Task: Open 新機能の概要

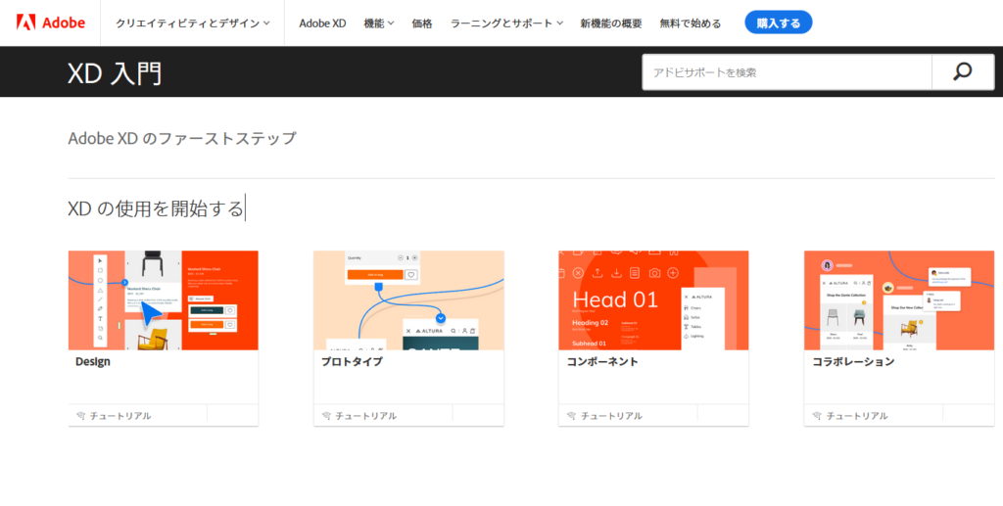Action: tap(611, 23)
